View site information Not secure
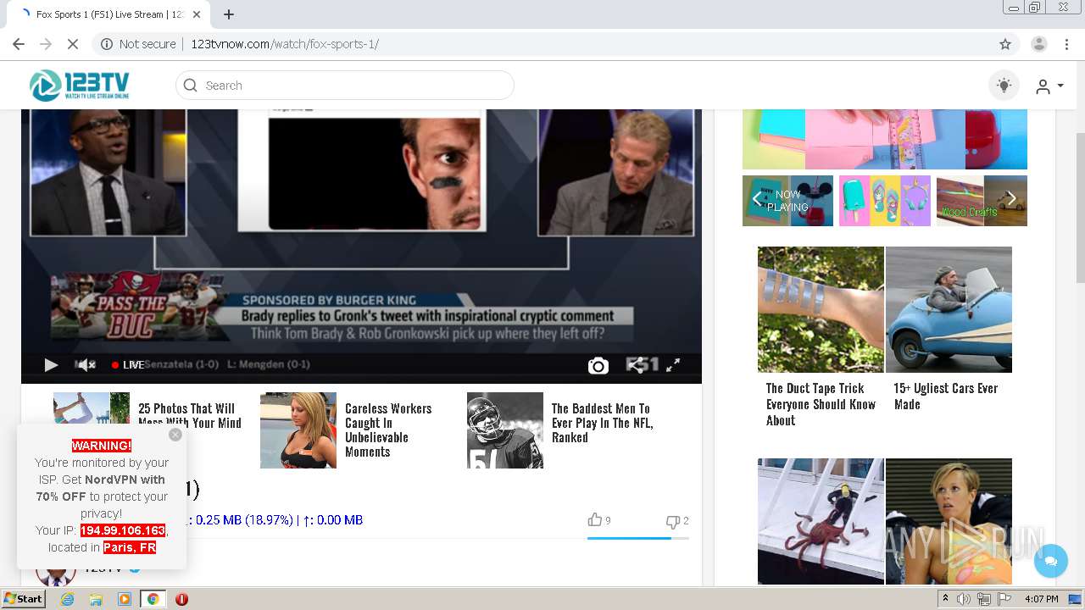 pyautogui.click(x=138, y=44)
